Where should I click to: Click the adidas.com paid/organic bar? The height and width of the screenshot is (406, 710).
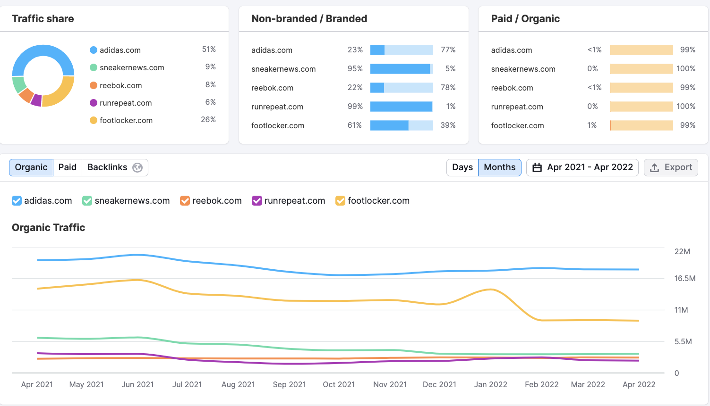point(642,50)
